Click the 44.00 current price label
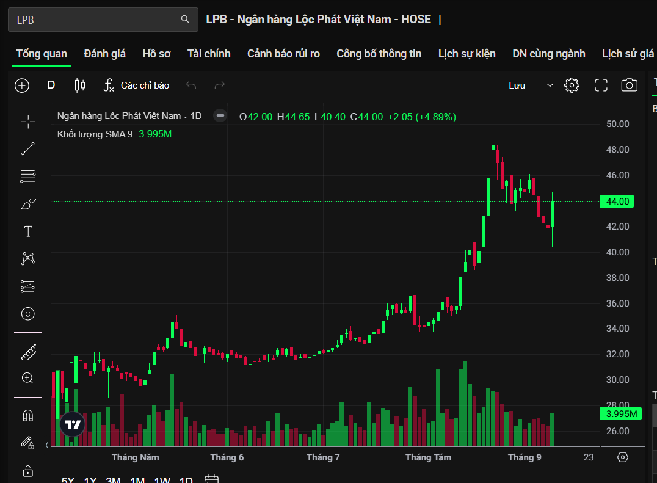Image resolution: width=657 pixels, height=483 pixels. coord(617,202)
